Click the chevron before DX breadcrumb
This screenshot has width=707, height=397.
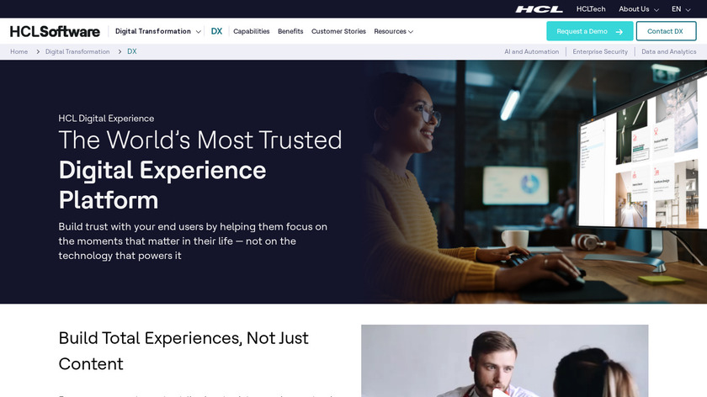[x=120, y=52]
